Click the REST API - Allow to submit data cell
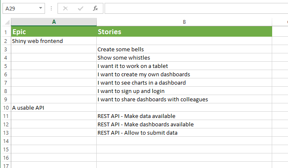288x168 pixels. pyautogui.click(x=184, y=133)
